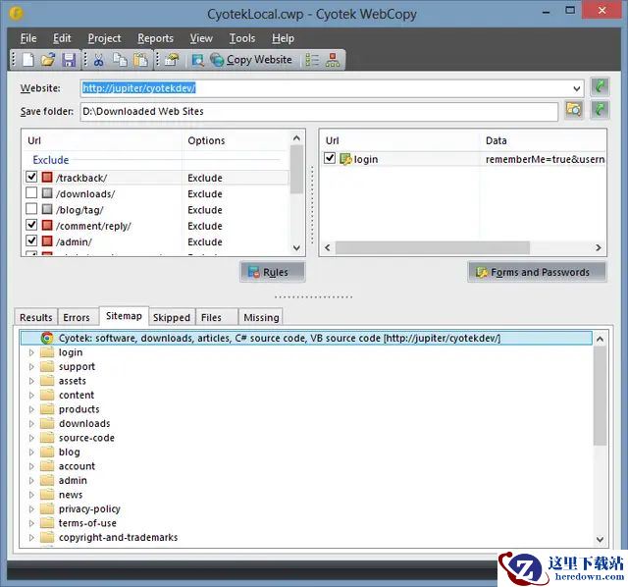The height and width of the screenshot is (587, 628).
Task: Expand the news folder node
Action: coord(31,496)
